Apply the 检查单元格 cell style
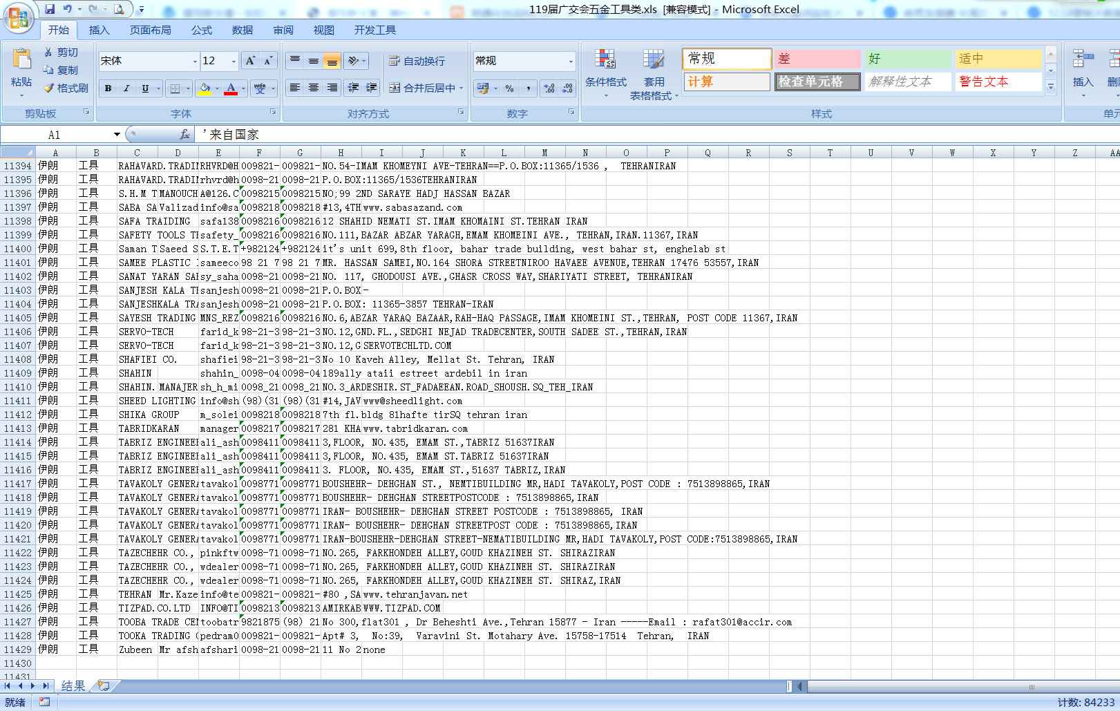This screenshot has height=711, width=1120. point(817,82)
